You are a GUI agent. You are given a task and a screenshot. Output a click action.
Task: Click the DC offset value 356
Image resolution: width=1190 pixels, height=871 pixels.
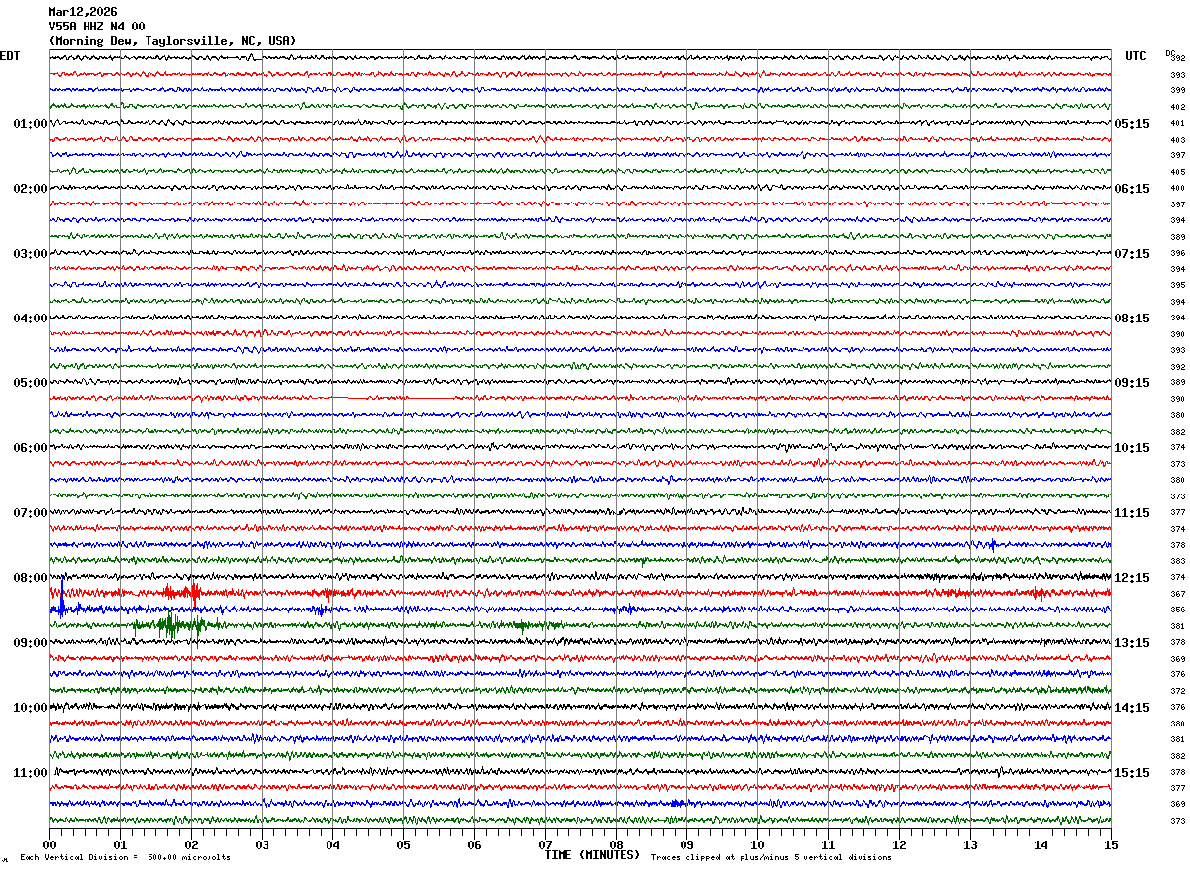pos(1177,610)
